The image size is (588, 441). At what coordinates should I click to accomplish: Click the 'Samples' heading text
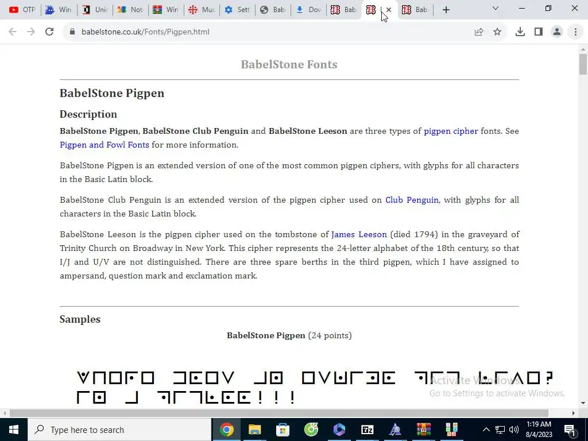(x=80, y=319)
